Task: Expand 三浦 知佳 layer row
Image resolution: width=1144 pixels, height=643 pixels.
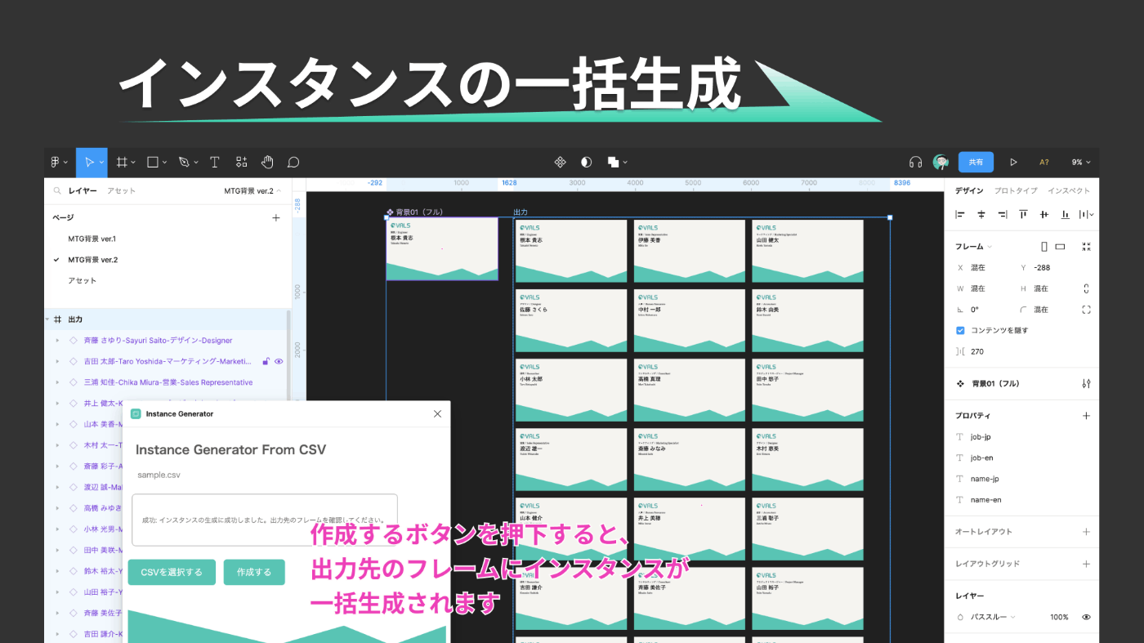Action: click(57, 382)
